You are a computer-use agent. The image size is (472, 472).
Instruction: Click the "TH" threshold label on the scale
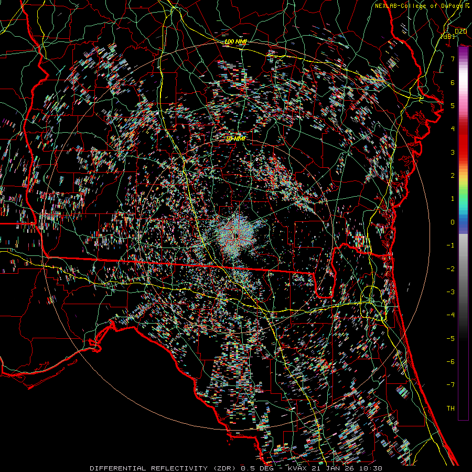450,409
